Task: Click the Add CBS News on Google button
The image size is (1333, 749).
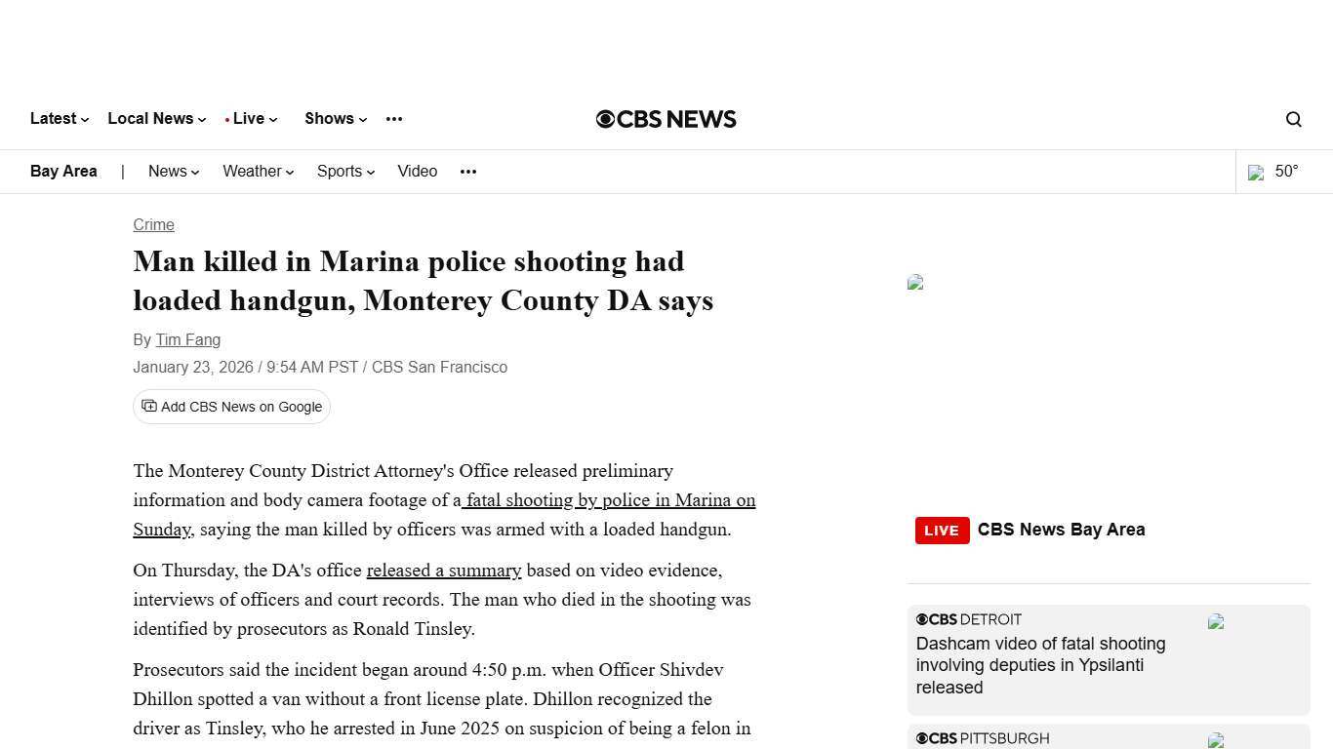Action: point(231,407)
